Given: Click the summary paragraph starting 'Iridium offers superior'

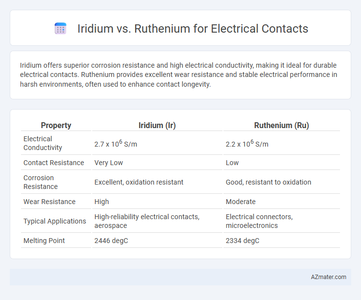Looking at the screenshot, I should [x=179, y=75].
